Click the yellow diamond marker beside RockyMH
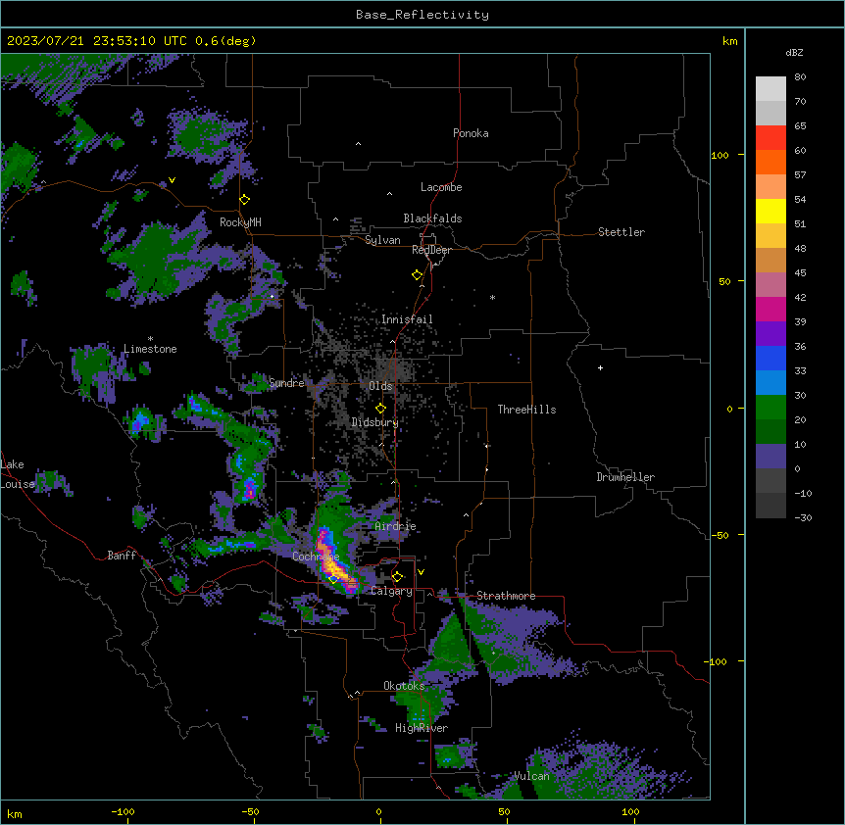The height and width of the screenshot is (825, 845). pyautogui.click(x=245, y=200)
